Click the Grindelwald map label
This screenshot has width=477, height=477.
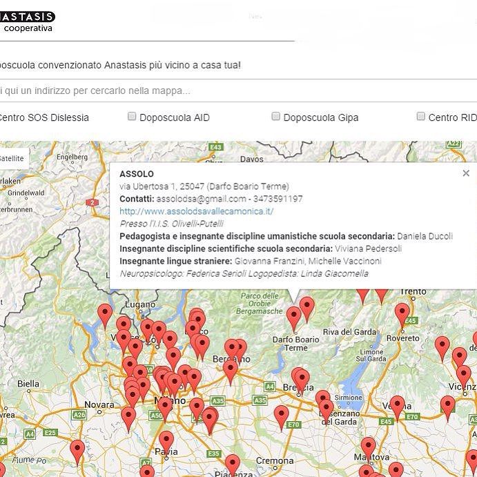pyautogui.click(x=26, y=193)
